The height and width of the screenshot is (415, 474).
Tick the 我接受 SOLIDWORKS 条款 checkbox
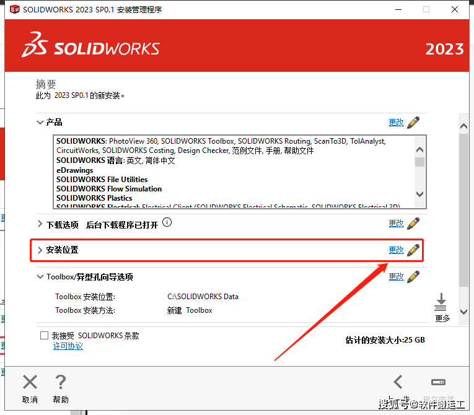point(44,336)
